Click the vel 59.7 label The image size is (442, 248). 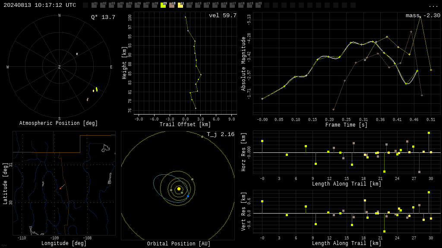click(x=223, y=15)
